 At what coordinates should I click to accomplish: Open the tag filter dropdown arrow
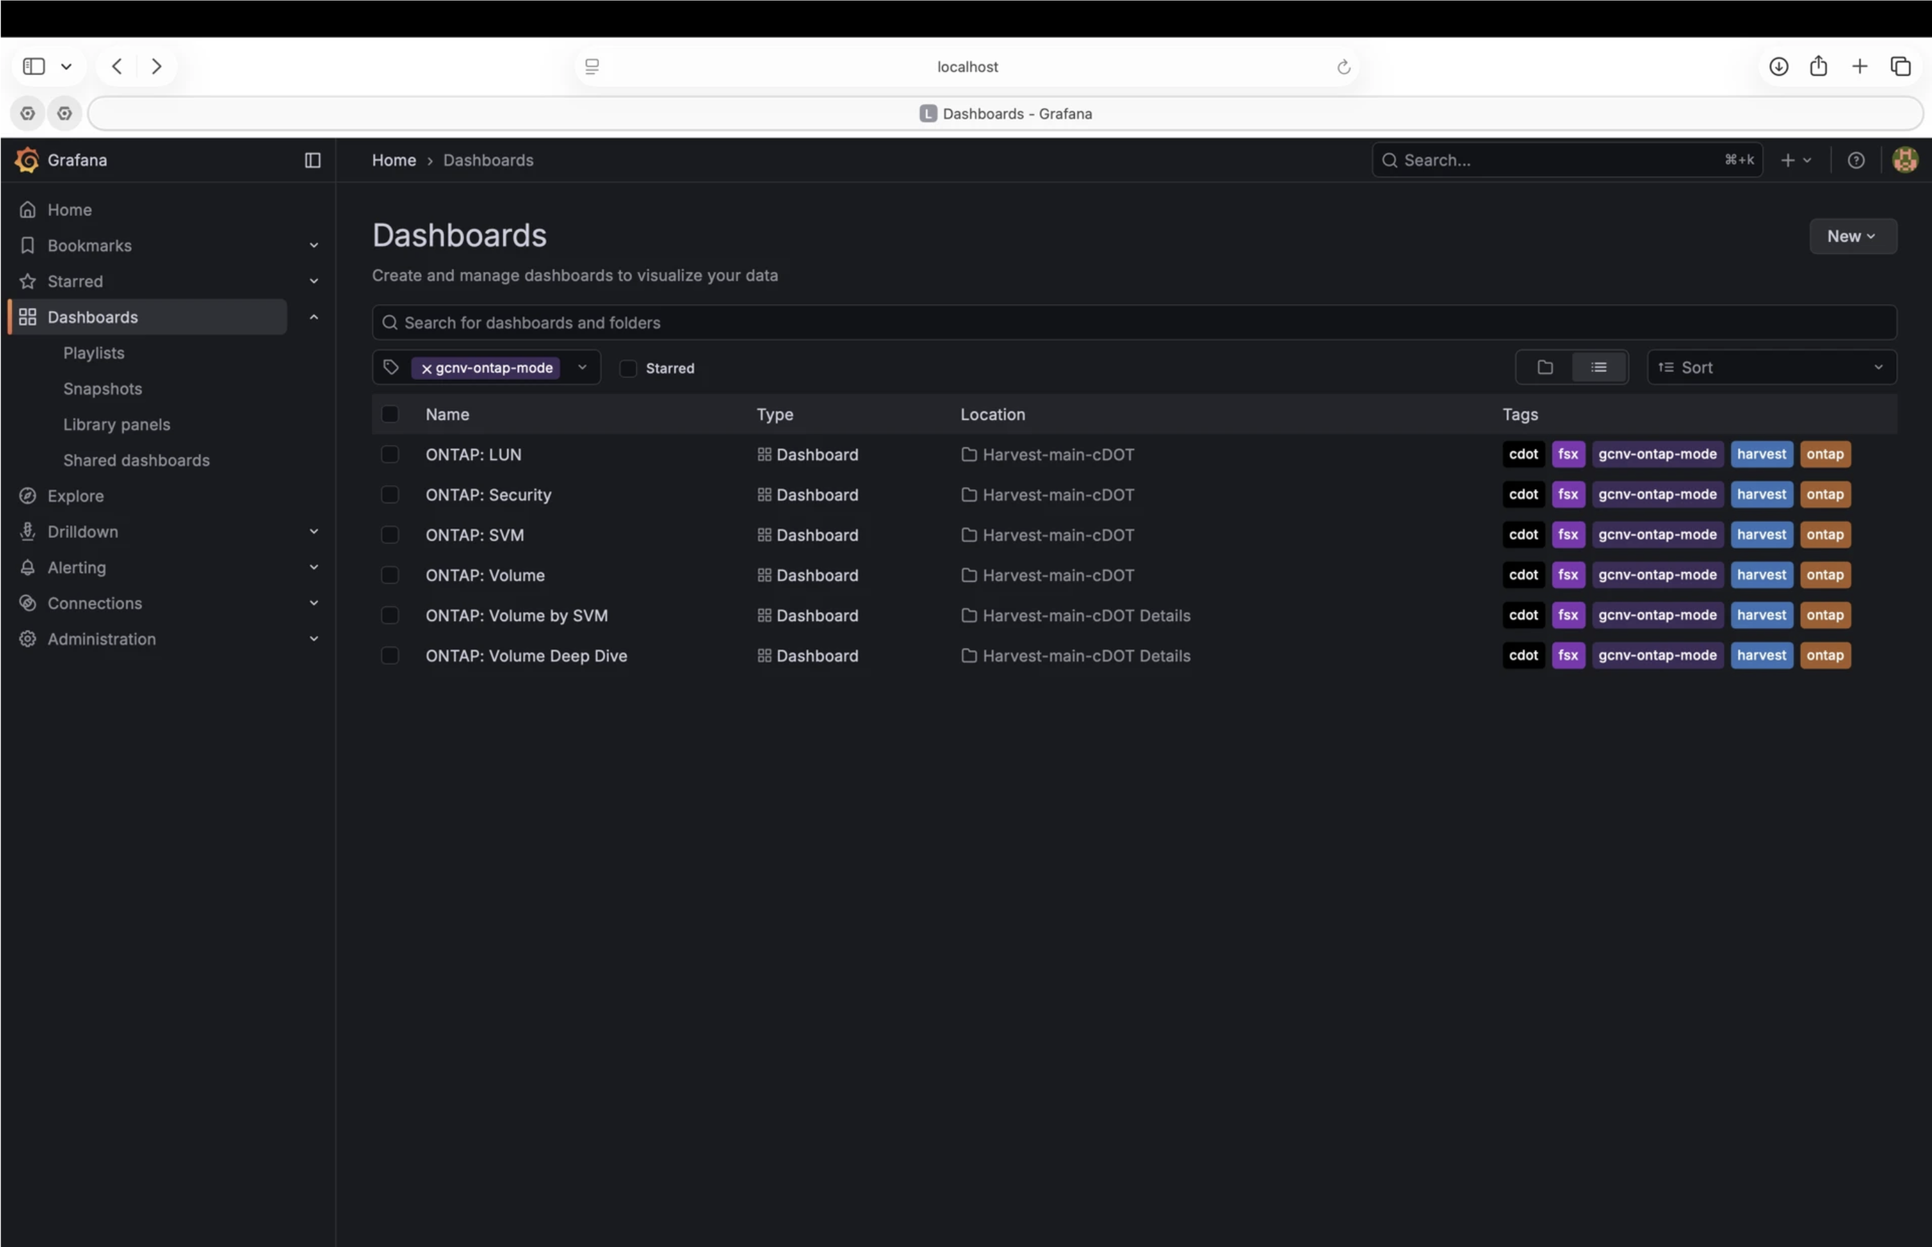click(x=581, y=367)
